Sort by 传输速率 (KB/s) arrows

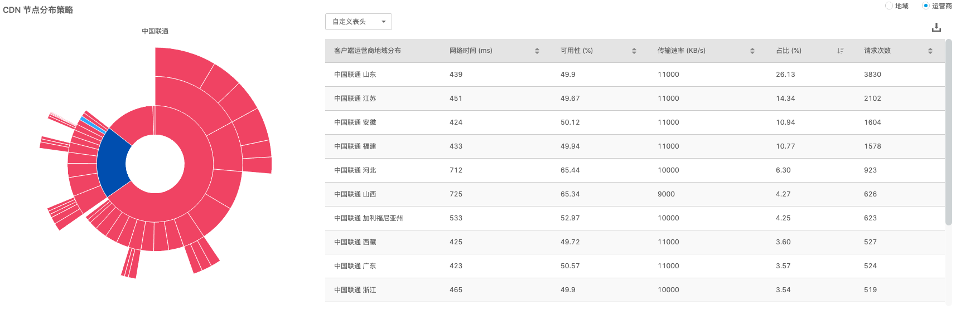click(x=752, y=51)
